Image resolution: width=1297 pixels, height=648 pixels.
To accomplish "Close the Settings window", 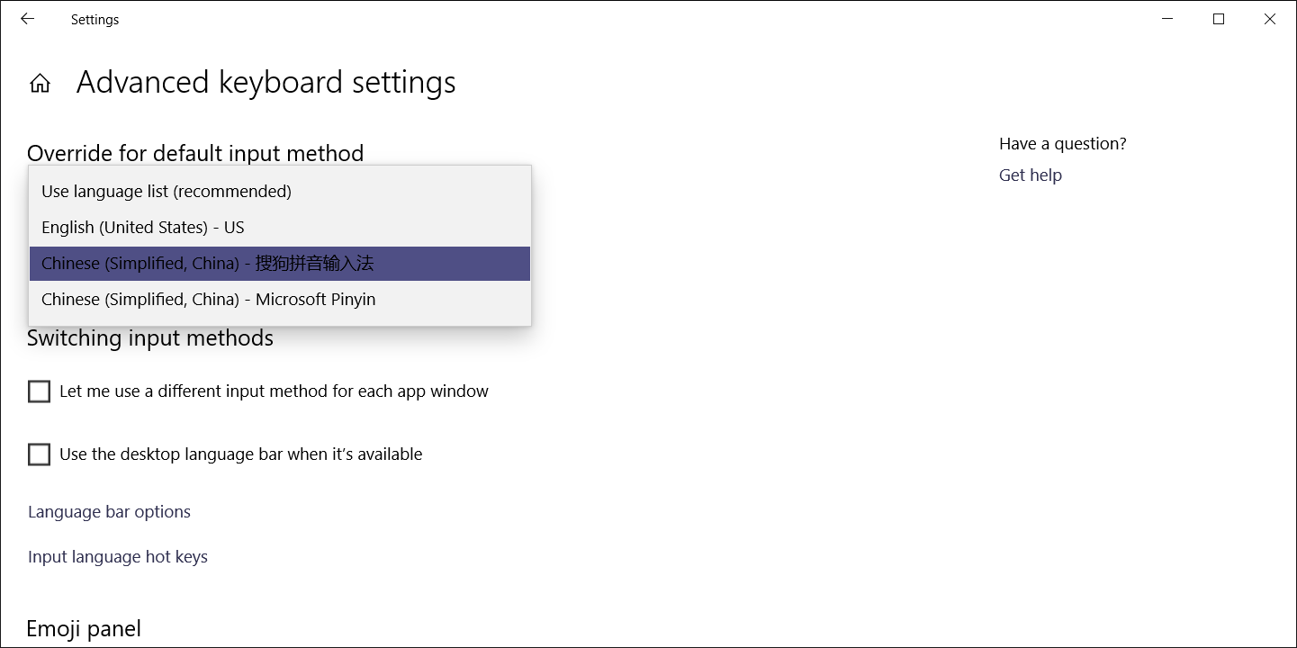I will [1270, 19].
